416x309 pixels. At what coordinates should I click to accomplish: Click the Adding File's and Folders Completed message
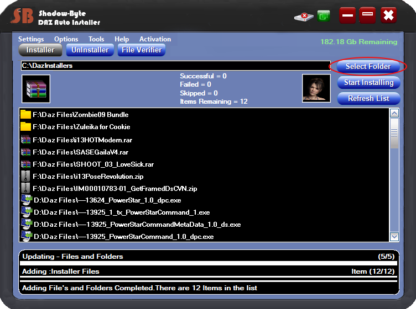[139, 288]
